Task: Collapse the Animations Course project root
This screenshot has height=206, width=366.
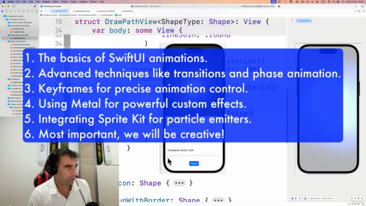Action: tap(2, 17)
